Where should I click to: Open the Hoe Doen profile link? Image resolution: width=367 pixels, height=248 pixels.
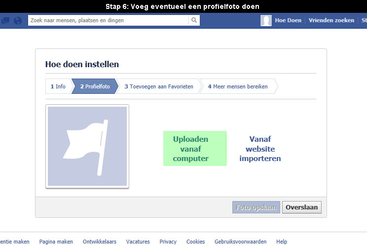(288, 20)
